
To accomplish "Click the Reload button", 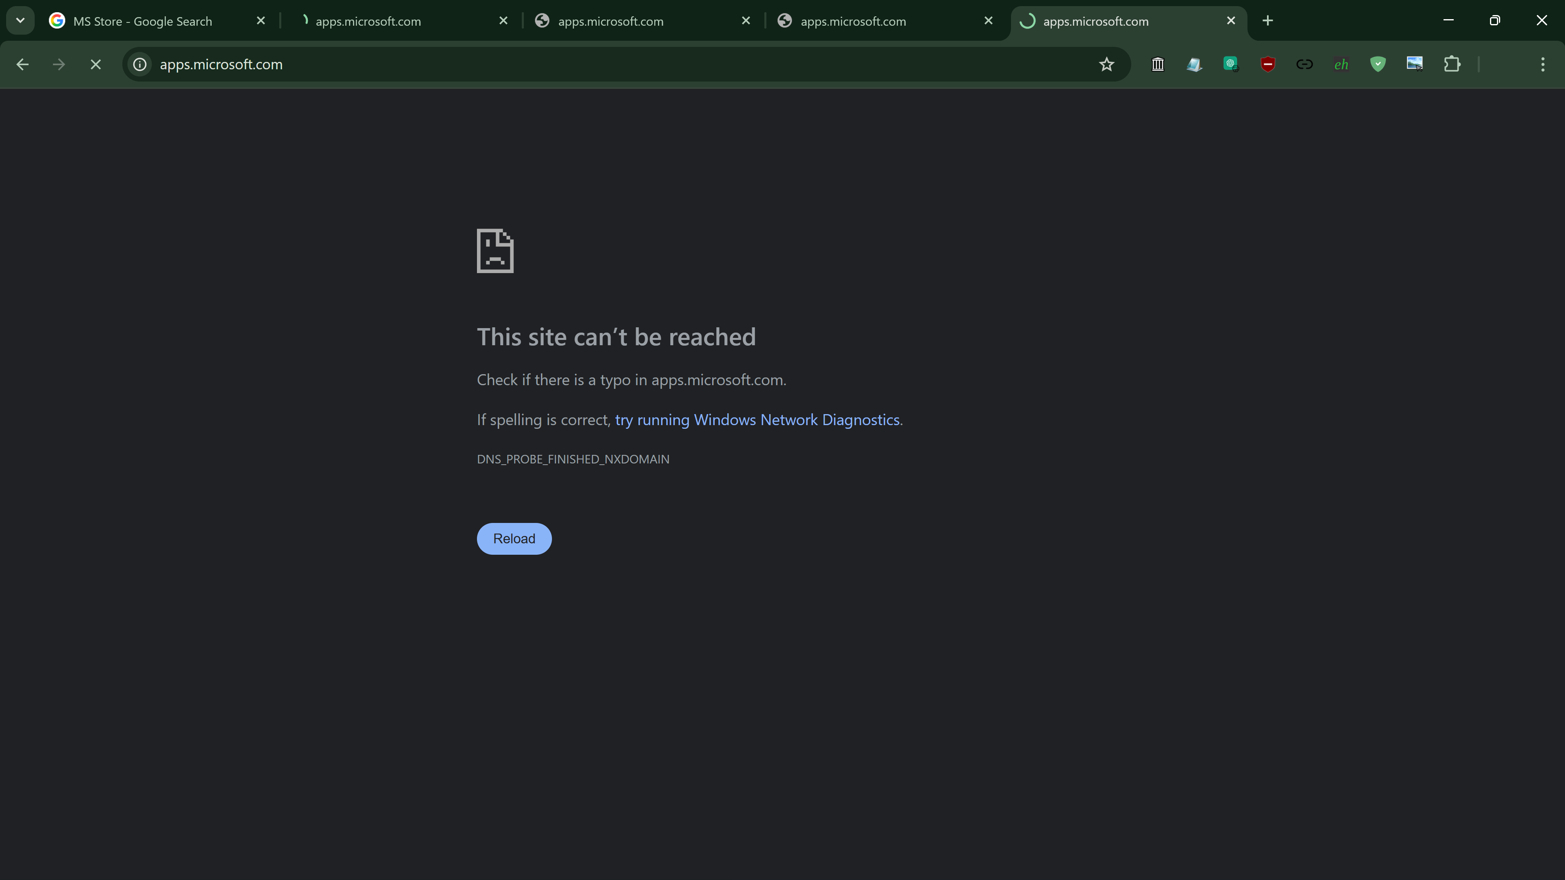I will tap(514, 538).
